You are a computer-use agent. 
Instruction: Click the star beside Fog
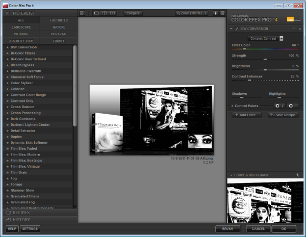[x=8, y=178]
